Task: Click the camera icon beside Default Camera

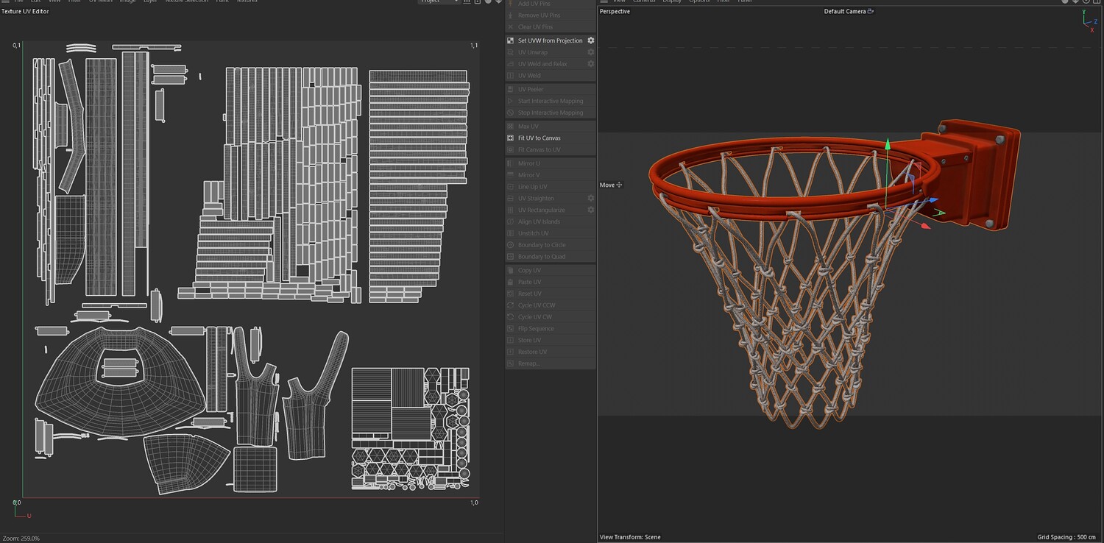Action: [x=871, y=11]
